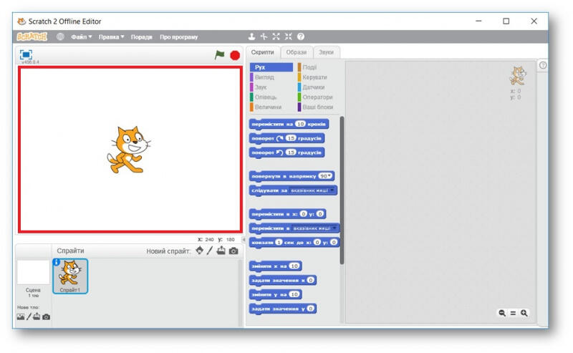The image size is (573, 353).
Task: Click steps field in перемістити на кроків block
Action: pos(300,124)
